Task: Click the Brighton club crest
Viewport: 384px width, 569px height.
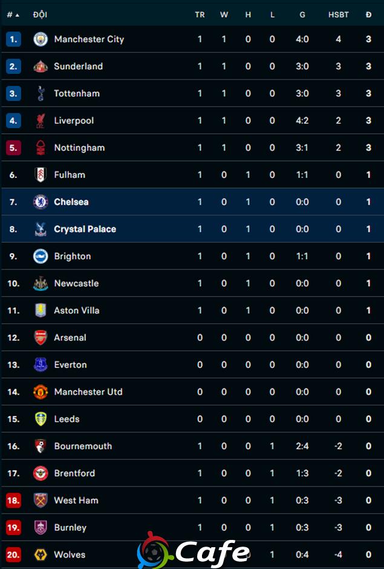Action: coord(41,256)
